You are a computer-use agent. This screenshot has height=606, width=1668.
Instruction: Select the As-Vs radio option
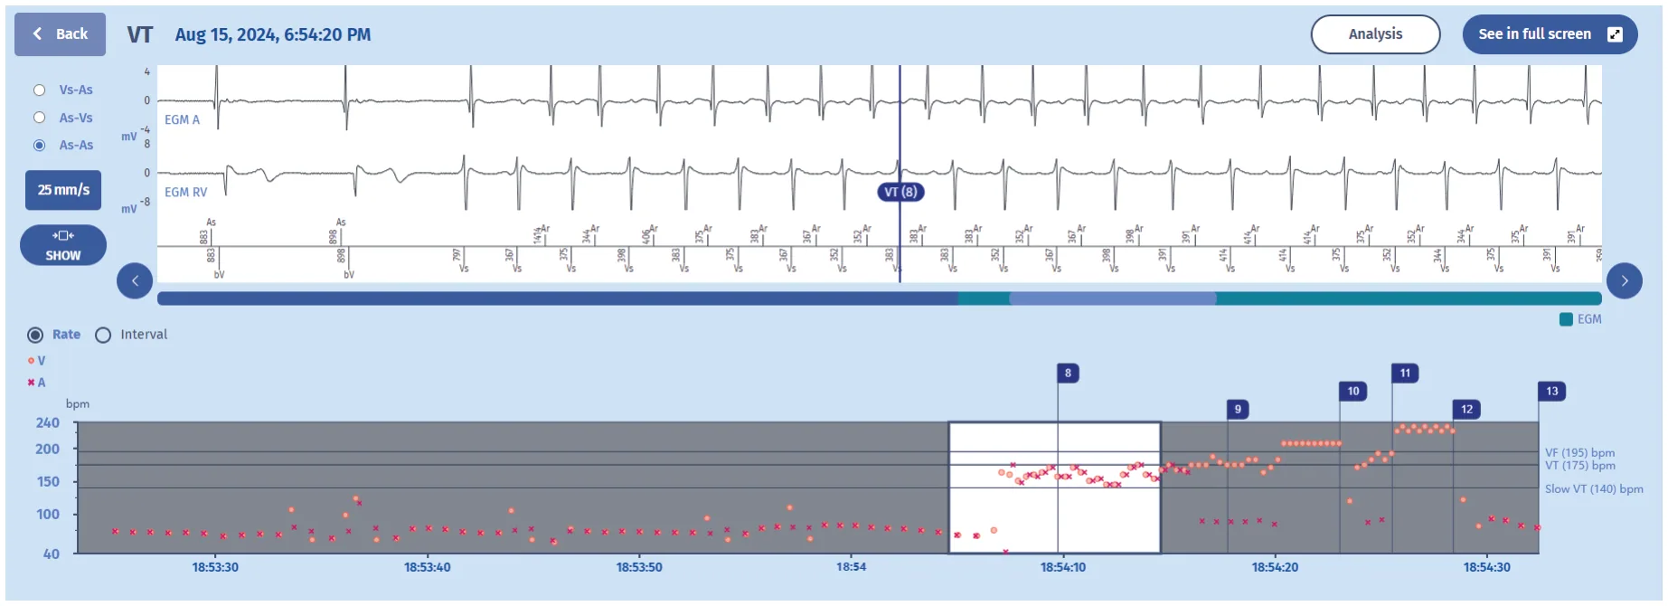(40, 118)
